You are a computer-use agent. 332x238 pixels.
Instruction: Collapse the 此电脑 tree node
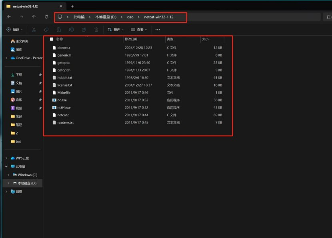pos(6,167)
